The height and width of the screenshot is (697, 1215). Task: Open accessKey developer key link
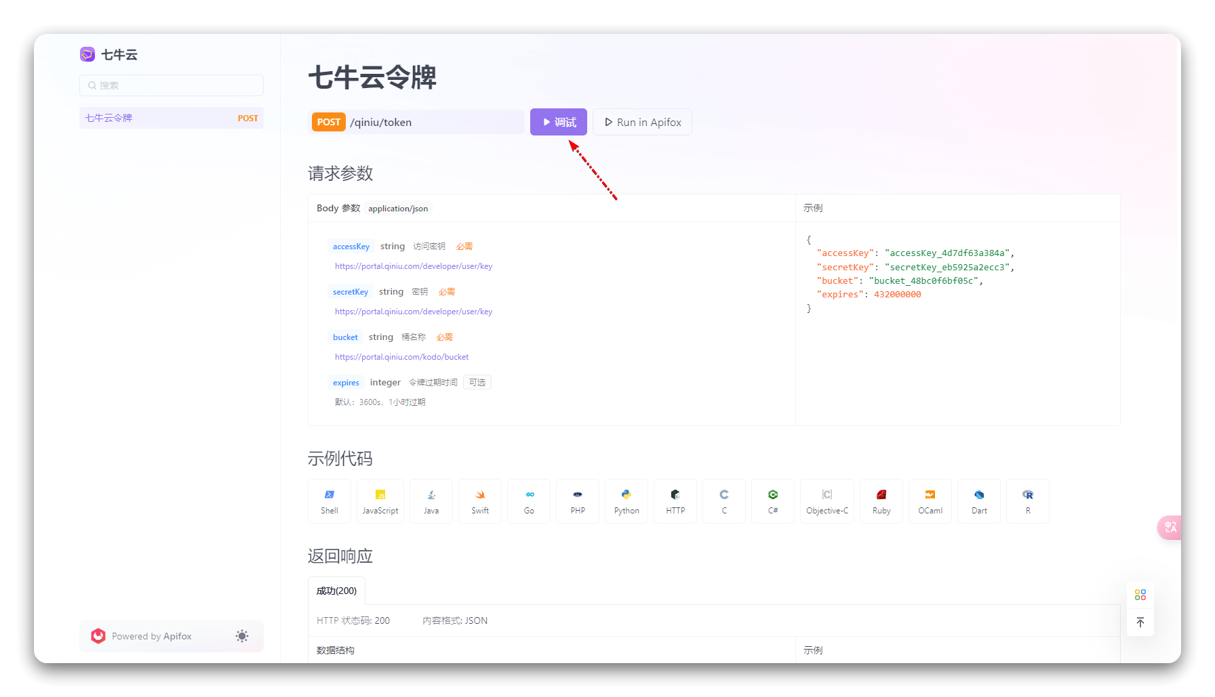[x=414, y=266]
